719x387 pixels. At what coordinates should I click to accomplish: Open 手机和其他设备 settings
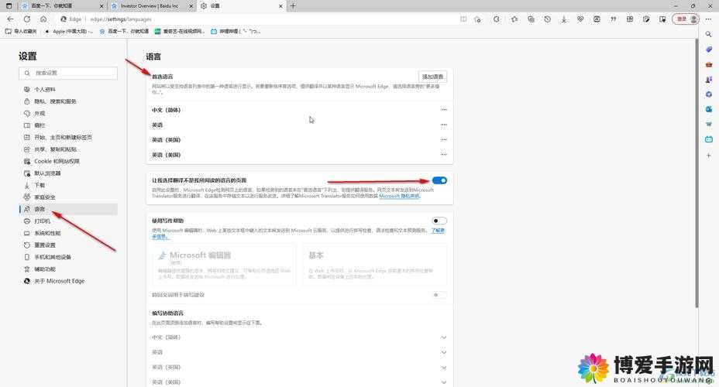pos(68,257)
